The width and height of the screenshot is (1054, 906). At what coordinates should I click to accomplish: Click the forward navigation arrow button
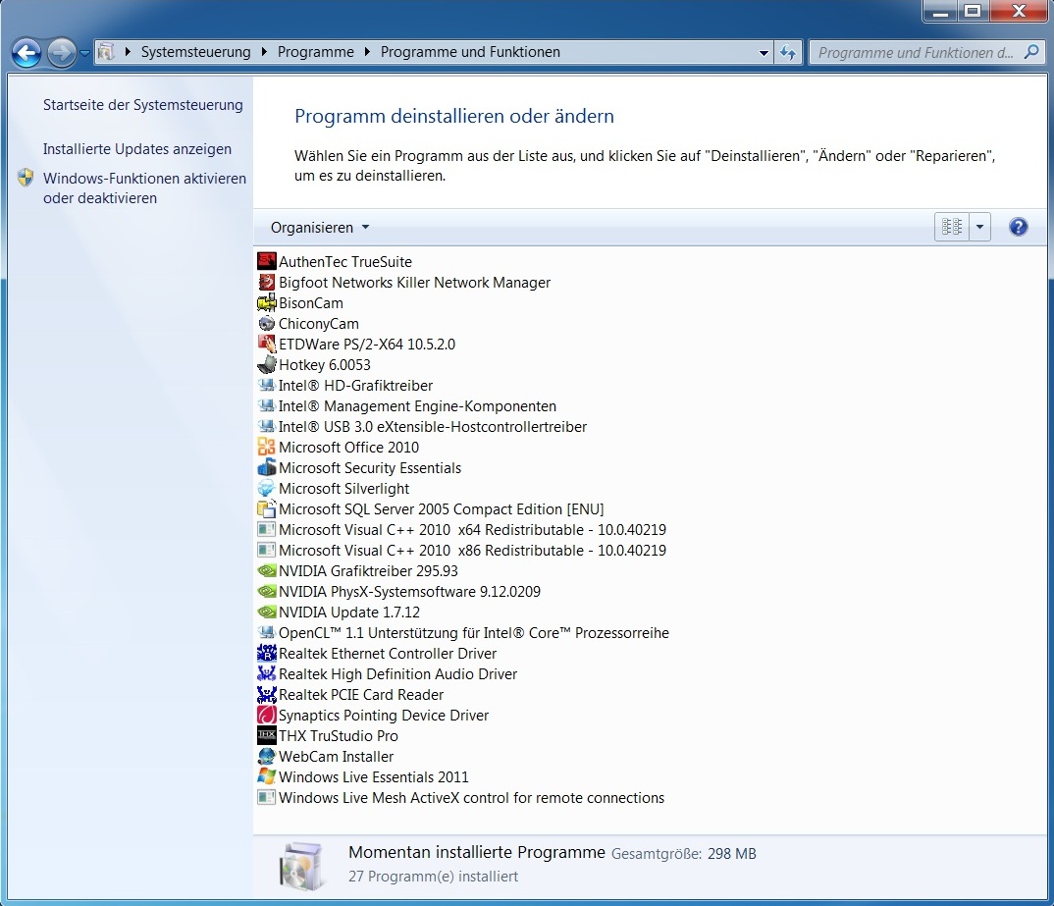click(61, 52)
